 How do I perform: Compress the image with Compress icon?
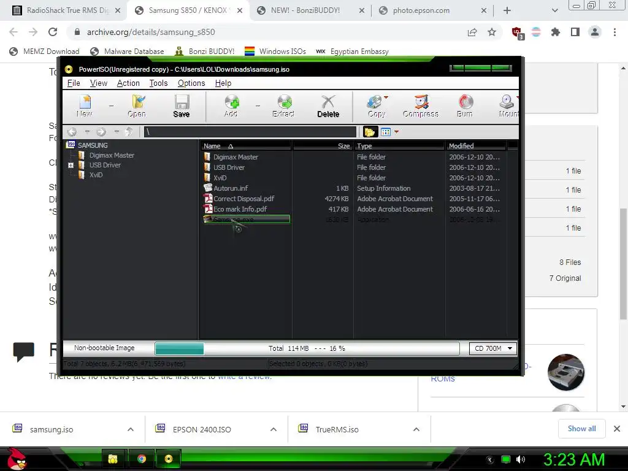(421, 106)
